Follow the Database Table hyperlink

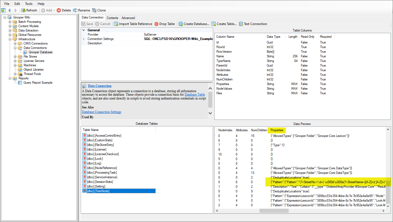pyautogui.click(x=195, y=95)
